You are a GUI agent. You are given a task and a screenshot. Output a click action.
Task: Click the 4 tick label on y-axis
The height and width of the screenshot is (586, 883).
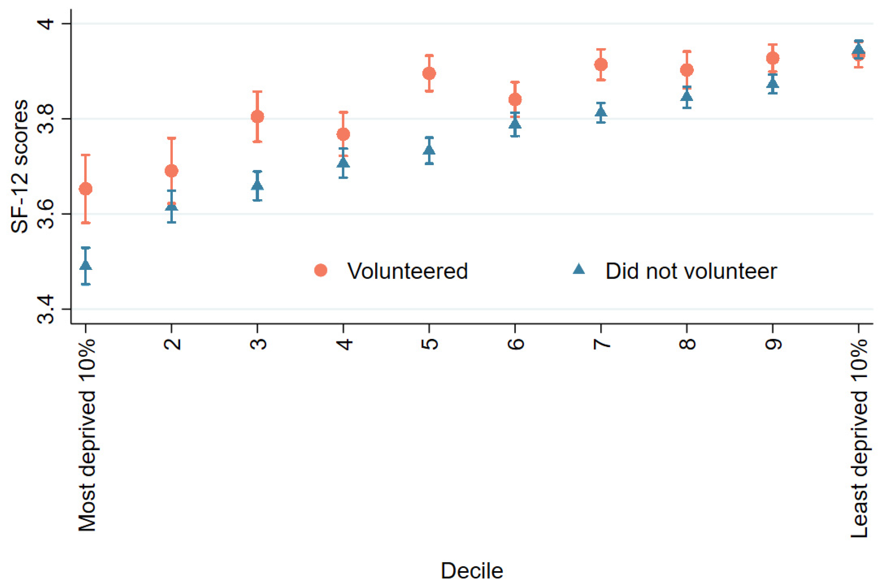(46, 24)
